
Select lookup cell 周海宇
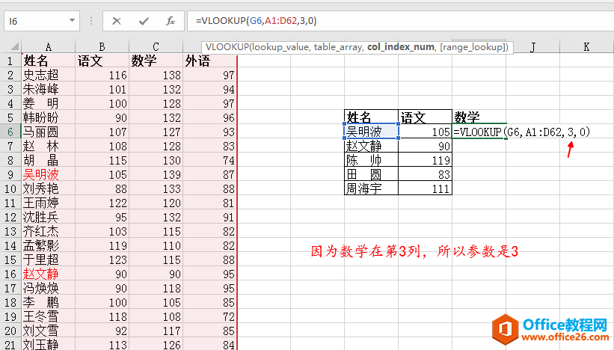[371, 188]
